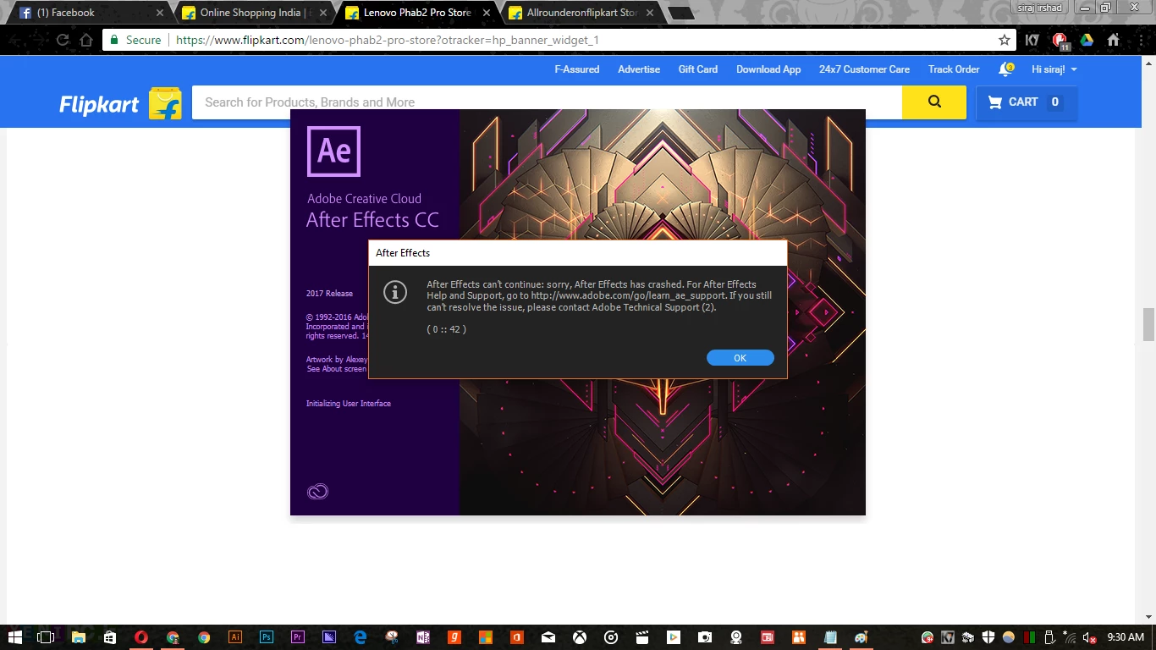
Task: Click the Chrome home button left of address bar
Action: (x=86, y=40)
